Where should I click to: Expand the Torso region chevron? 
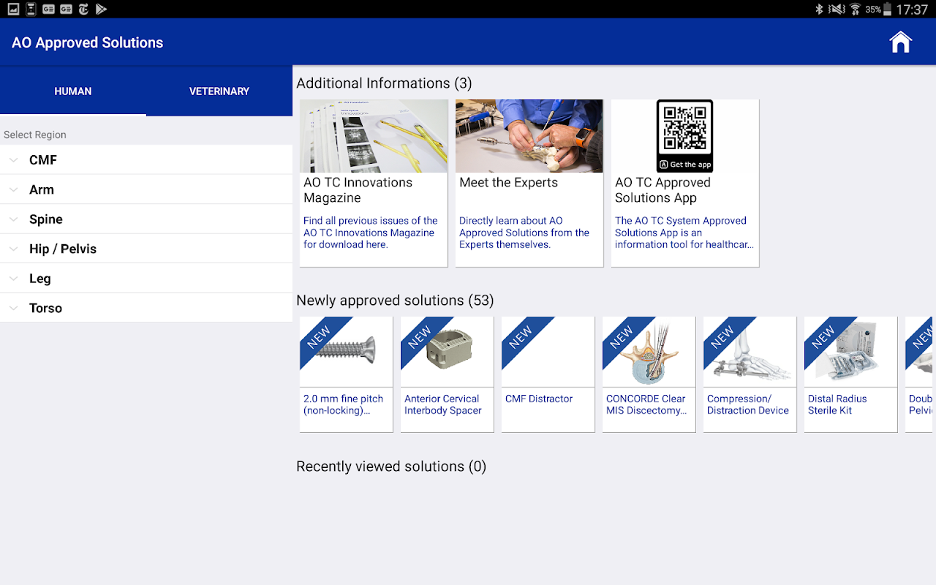(14, 308)
